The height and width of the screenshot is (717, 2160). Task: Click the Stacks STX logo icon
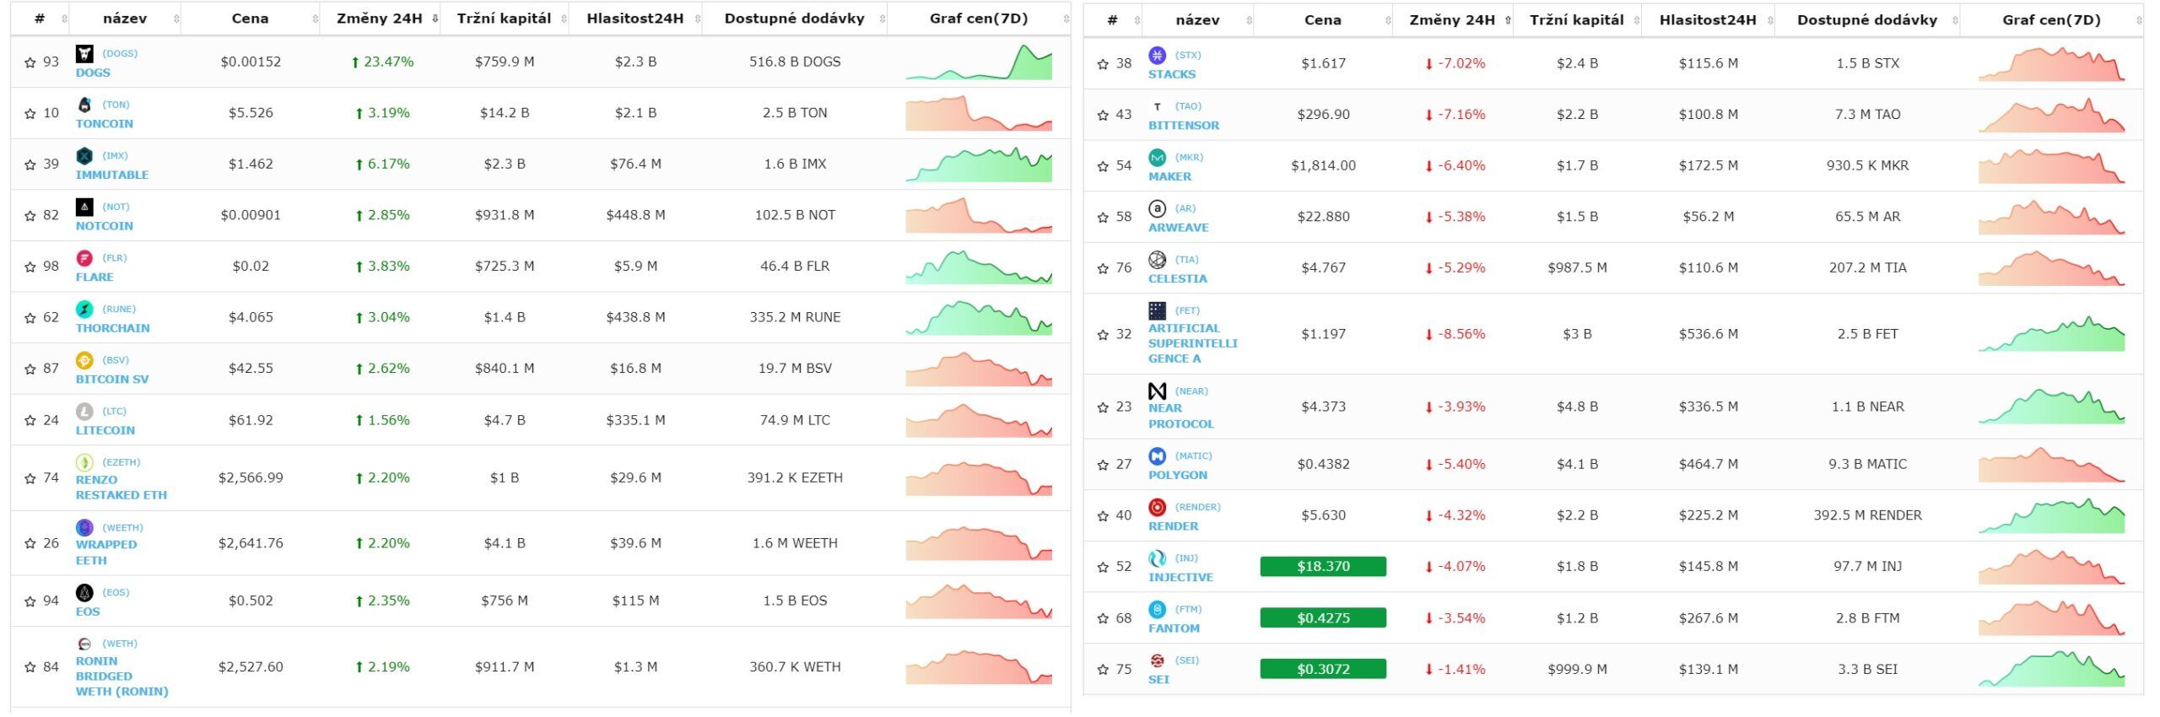tap(1158, 56)
